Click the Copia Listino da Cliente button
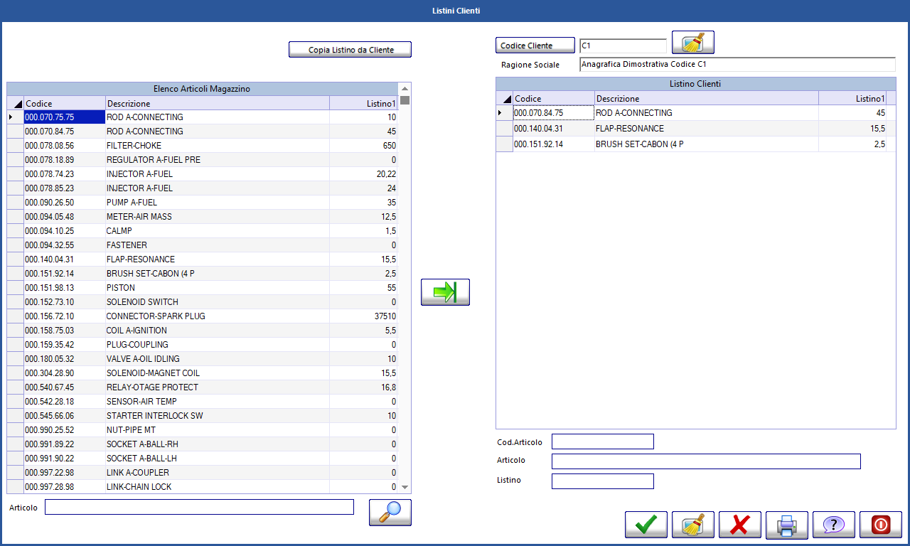This screenshot has height=546, width=910. tap(350, 50)
